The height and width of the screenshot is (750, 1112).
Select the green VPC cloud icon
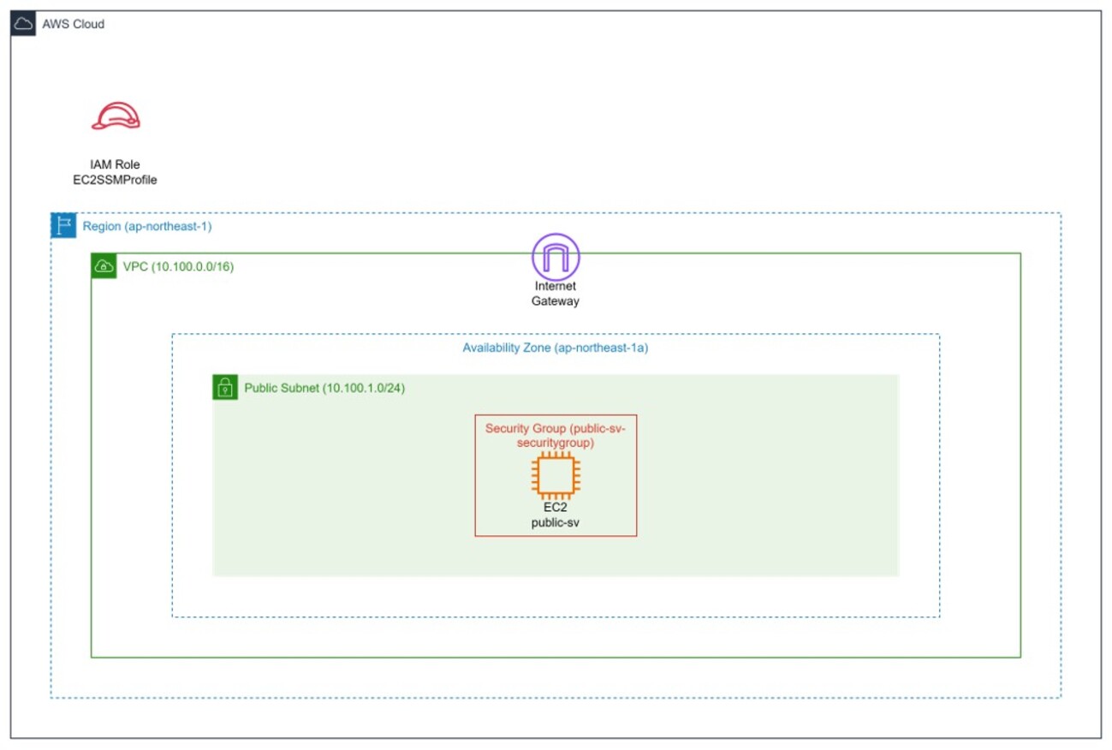point(104,266)
